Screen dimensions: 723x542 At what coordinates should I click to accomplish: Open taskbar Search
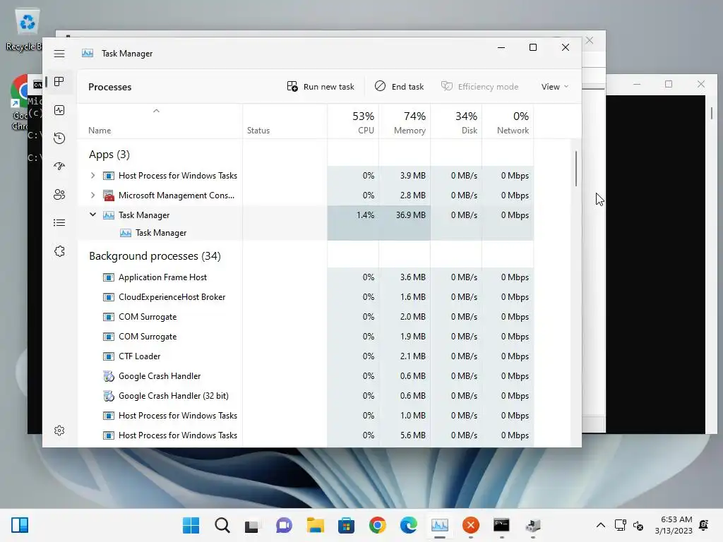click(222, 525)
